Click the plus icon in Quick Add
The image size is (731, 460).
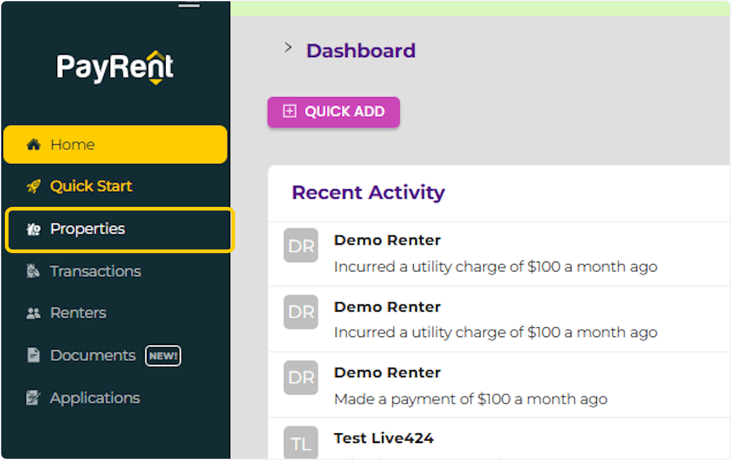pyautogui.click(x=290, y=112)
